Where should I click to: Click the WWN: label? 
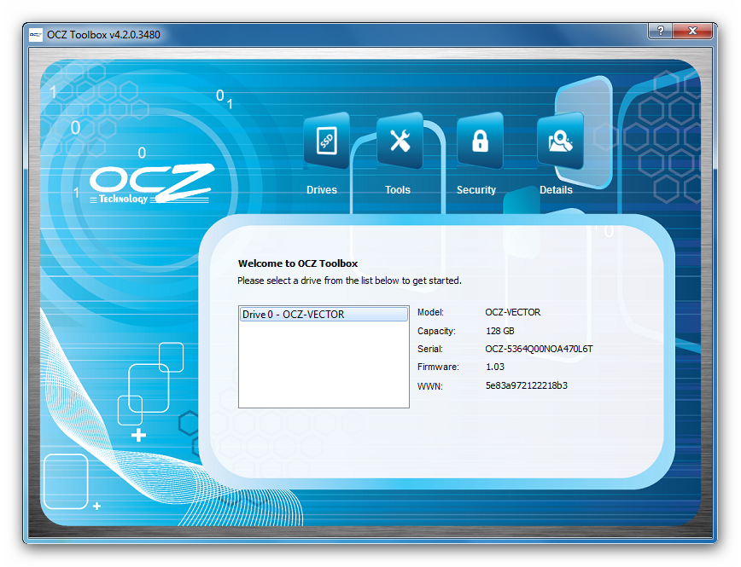[x=429, y=386]
